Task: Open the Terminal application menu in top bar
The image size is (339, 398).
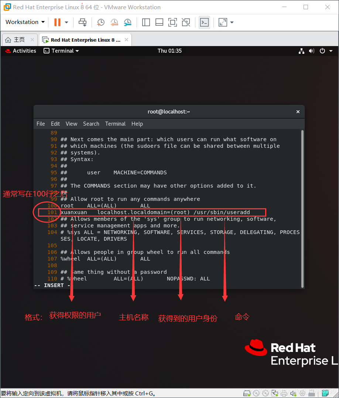Action: click(61, 51)
